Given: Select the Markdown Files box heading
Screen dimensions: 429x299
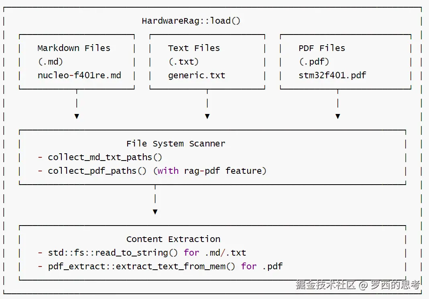Looking at the screenshot, I should [74, 48].
